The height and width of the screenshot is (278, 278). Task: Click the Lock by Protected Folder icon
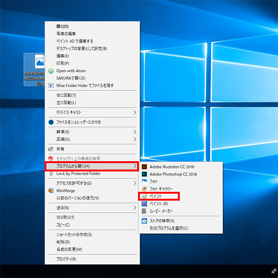pyautogui.click(x=51, y=174)
